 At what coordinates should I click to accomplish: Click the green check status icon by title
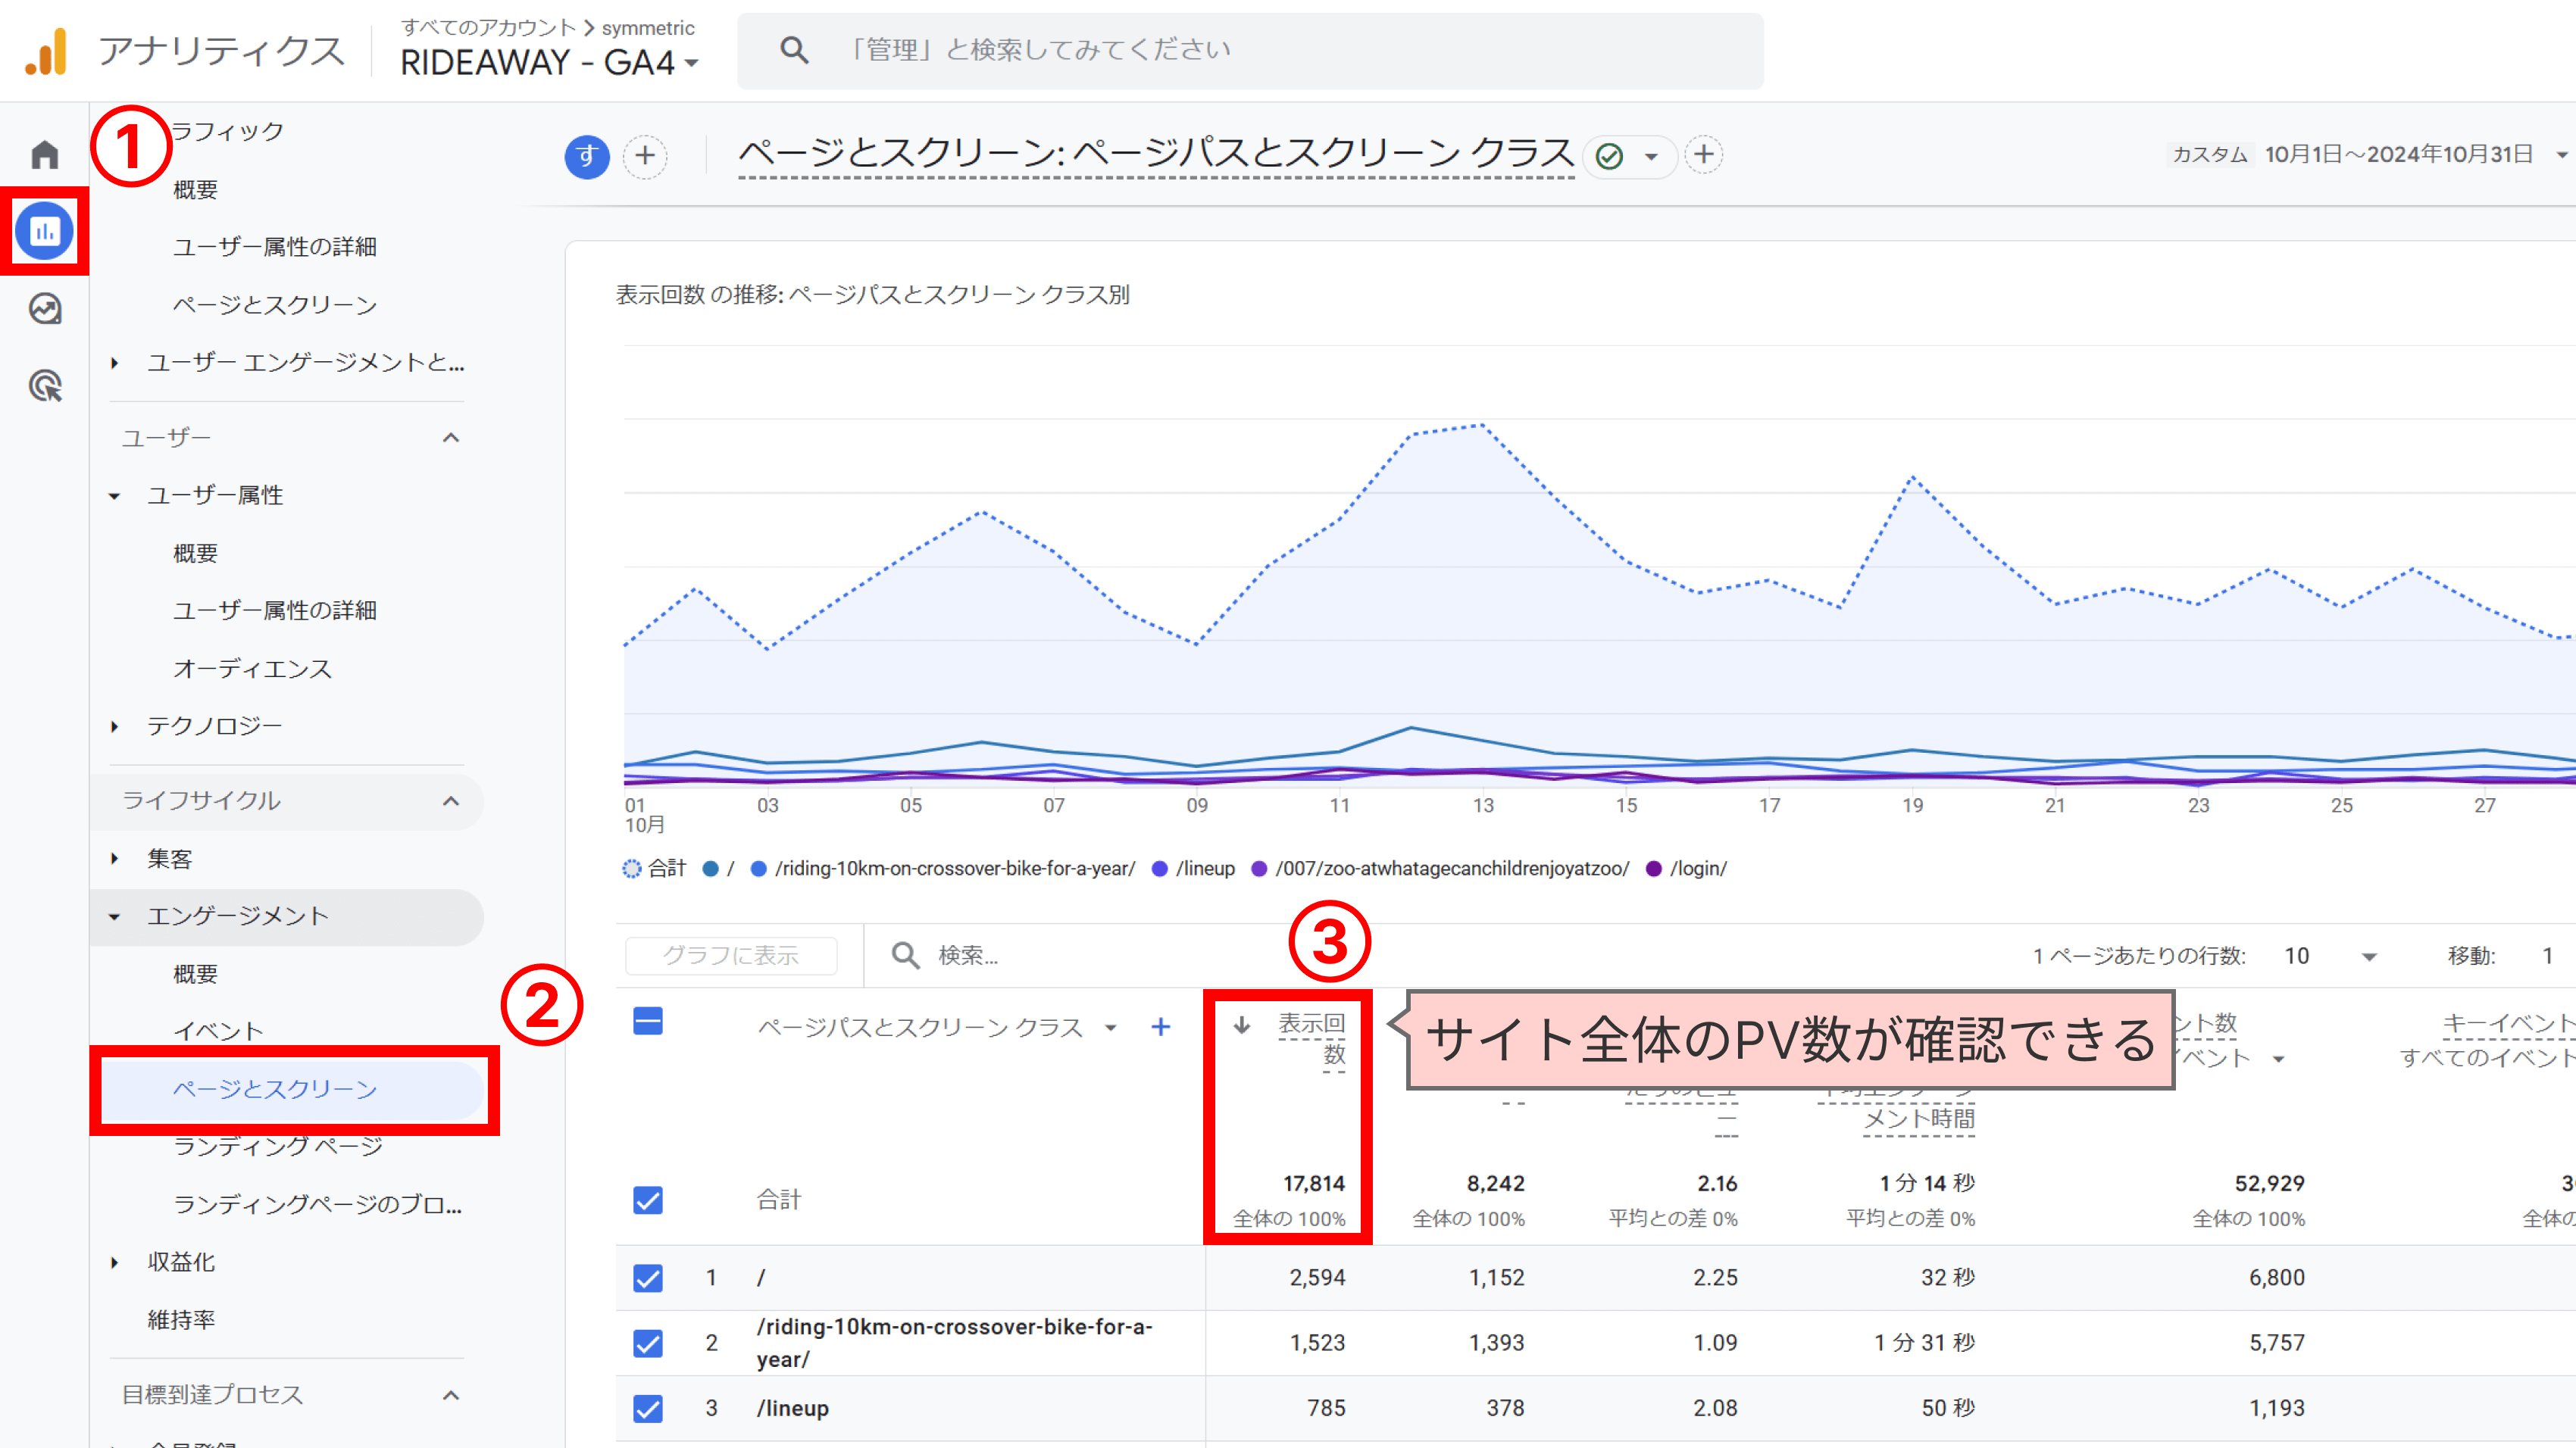[1609, 156]
